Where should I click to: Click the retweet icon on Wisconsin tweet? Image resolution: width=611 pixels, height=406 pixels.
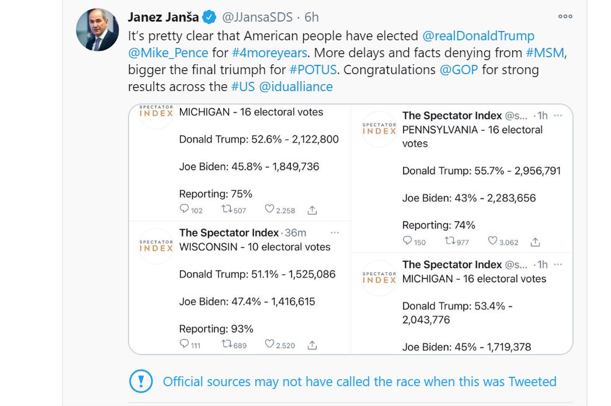pyautogui.click(x=227, y=344)
